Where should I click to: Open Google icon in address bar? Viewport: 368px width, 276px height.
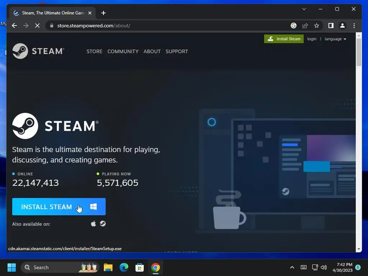[293, 26]
